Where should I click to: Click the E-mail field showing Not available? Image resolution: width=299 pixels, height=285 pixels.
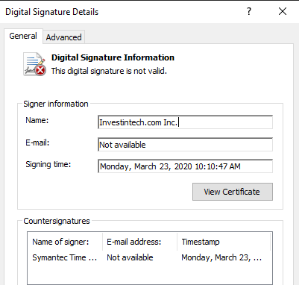pyautogui.click(x=185, y=145)
